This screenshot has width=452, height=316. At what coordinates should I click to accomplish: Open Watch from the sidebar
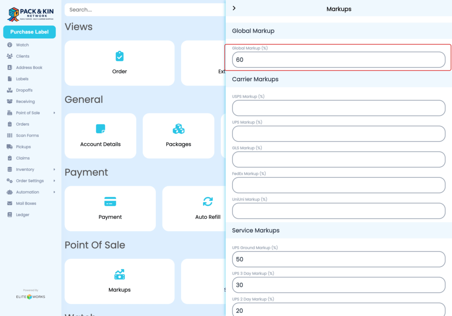point(10,45)
